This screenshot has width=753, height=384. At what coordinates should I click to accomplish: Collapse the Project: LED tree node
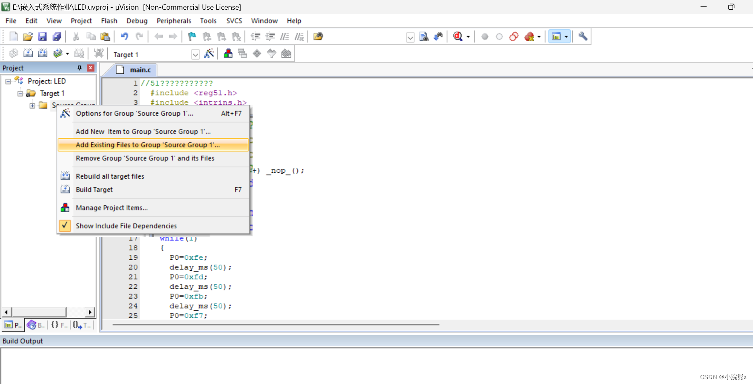pyautogui.click(x=8, y=81)
